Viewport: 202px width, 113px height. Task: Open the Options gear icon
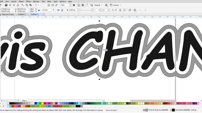coord(106,5)
